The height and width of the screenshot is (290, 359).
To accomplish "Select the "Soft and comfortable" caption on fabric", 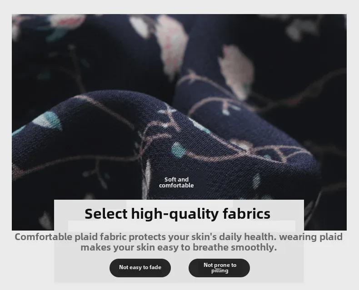I will click(x=176, y=182).
